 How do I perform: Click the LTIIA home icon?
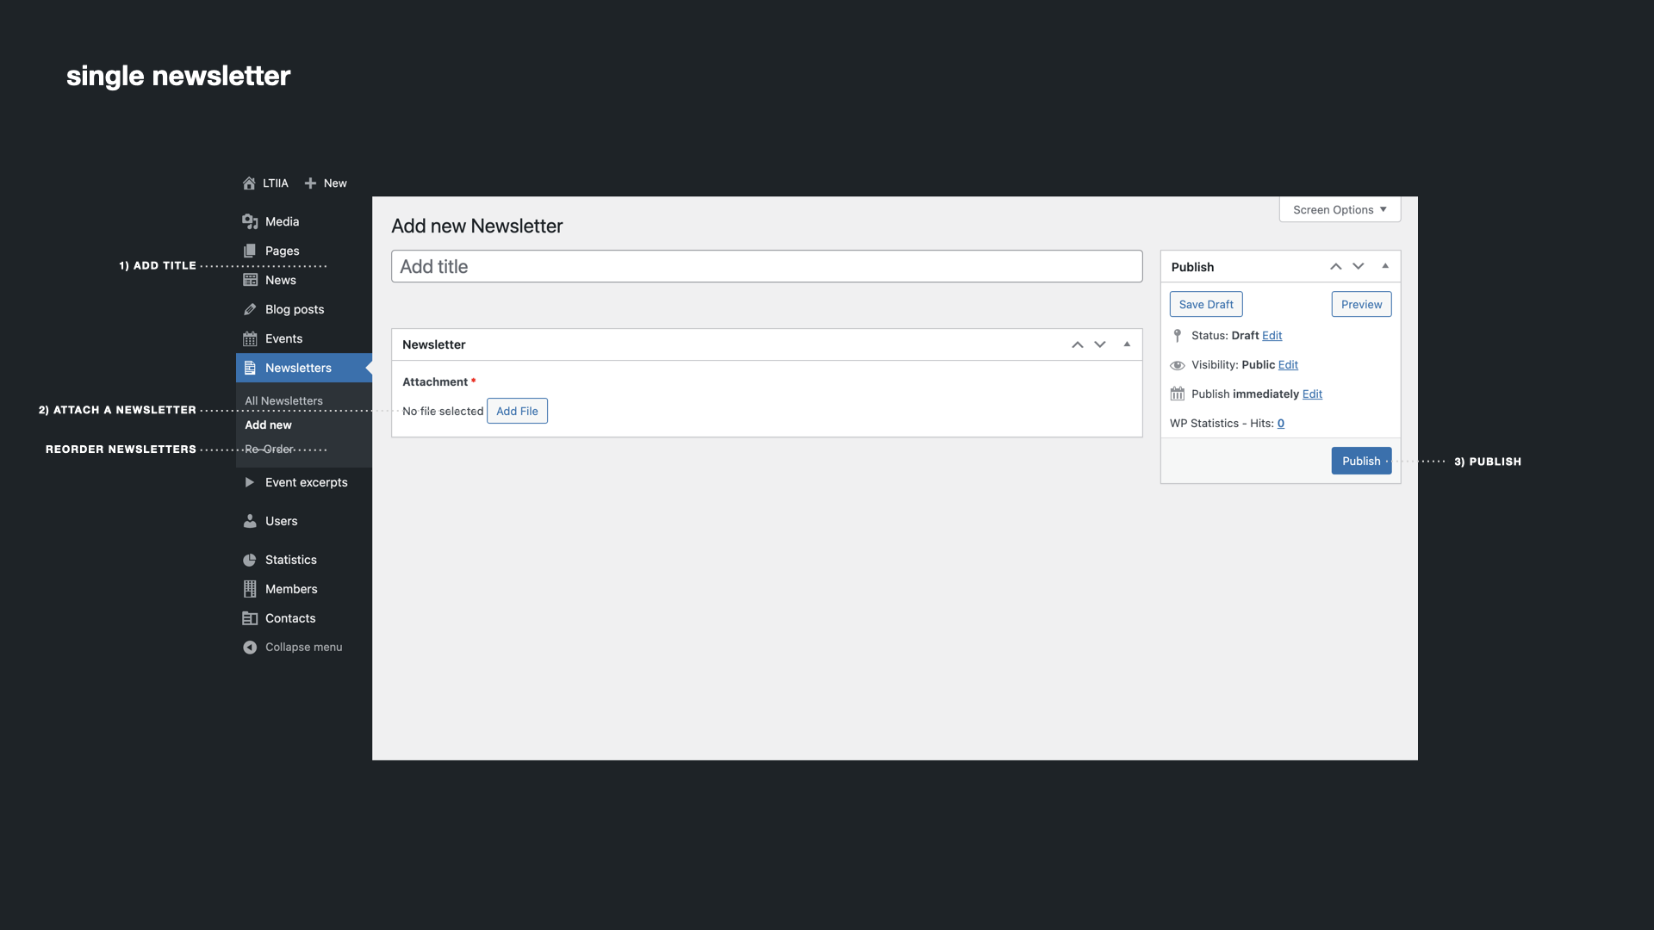coord(249,183)
